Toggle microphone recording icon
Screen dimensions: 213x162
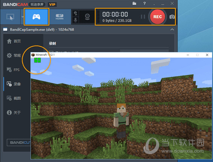76,20
